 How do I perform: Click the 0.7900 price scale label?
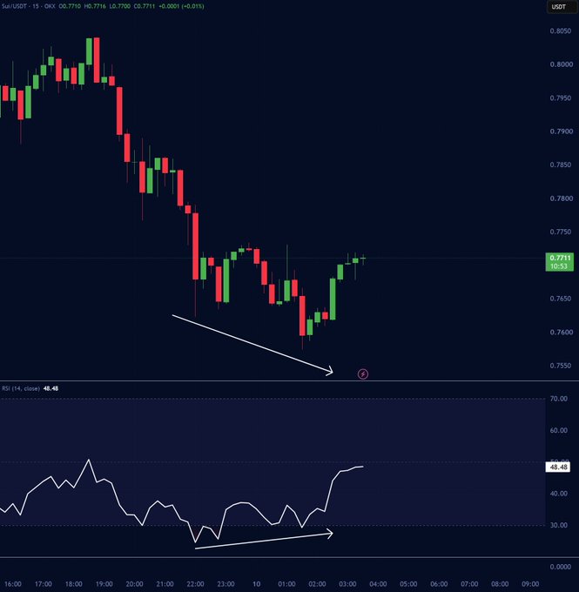pos(562,131)
